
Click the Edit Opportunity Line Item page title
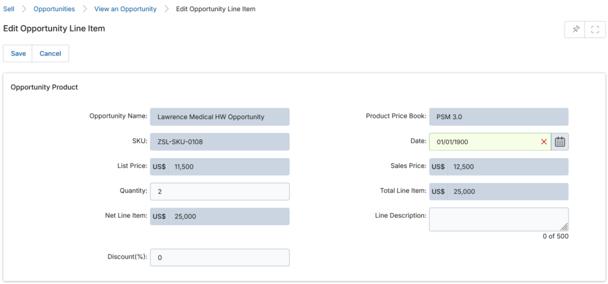(x=54, y=28)
